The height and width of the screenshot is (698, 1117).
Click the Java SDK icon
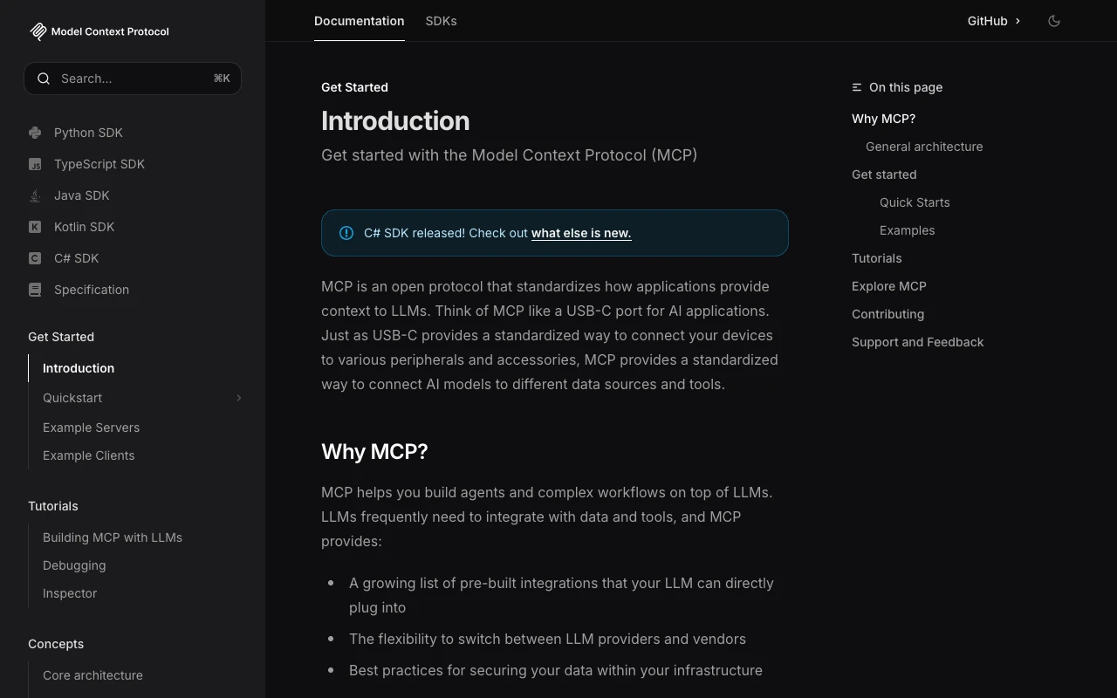pos(35,195)
